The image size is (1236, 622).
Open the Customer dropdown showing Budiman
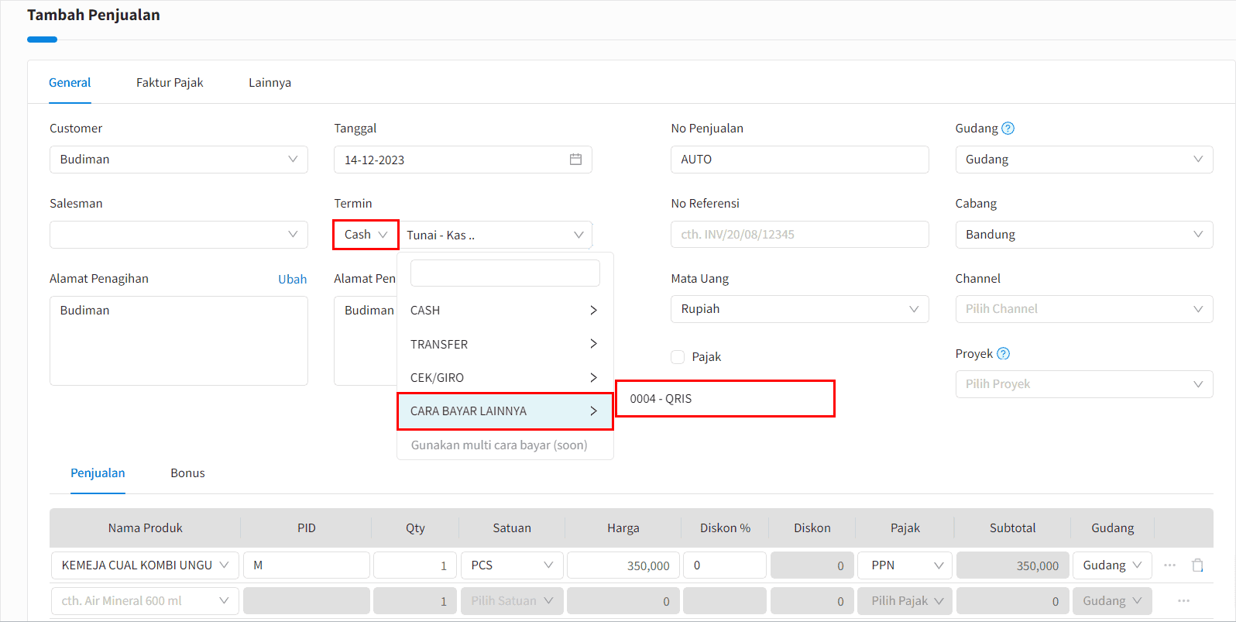click(178, 160)
